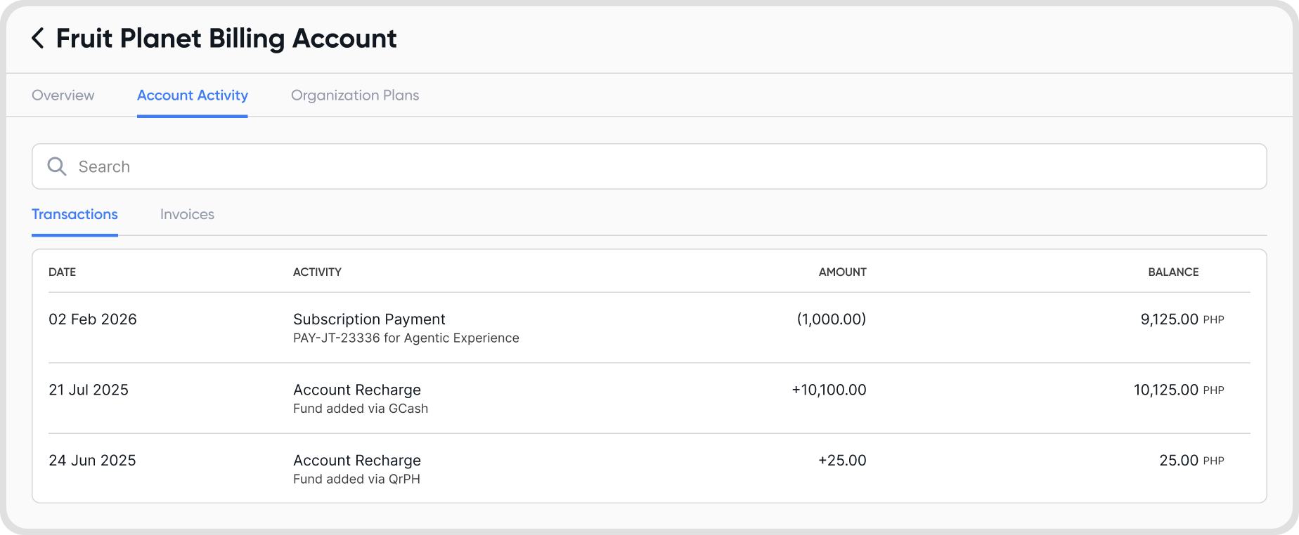Click the ACTIVITY column header

coord(317,272)
